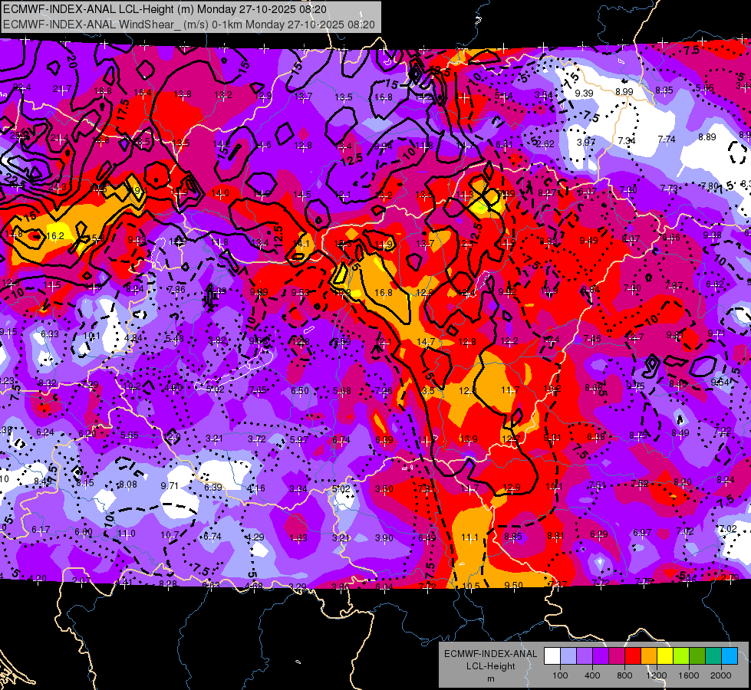This screenshot has width=751, height=690.
Task: Click the grid value 8.85
Action: click(513, 537)
